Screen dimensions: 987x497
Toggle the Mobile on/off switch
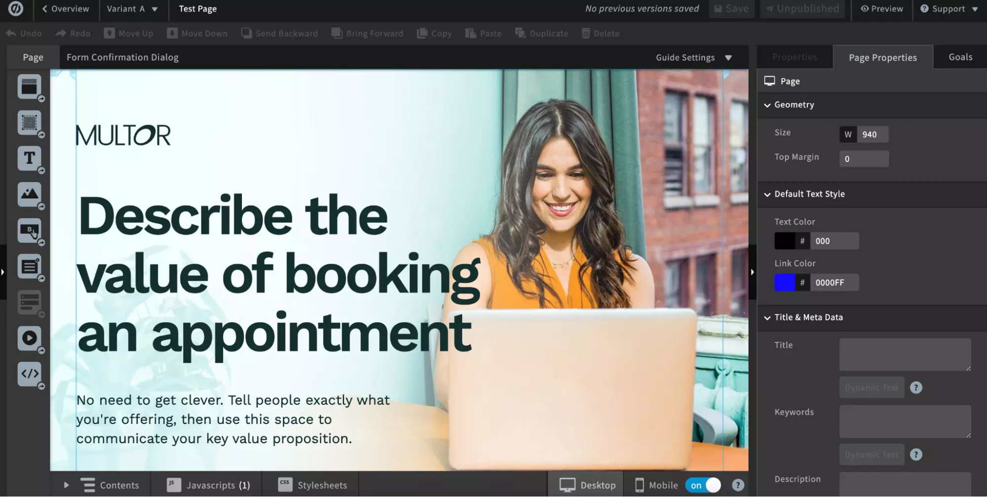(702, 485)
